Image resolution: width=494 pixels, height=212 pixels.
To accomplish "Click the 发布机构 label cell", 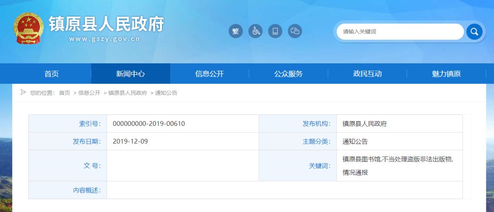I will click(298, 124).
